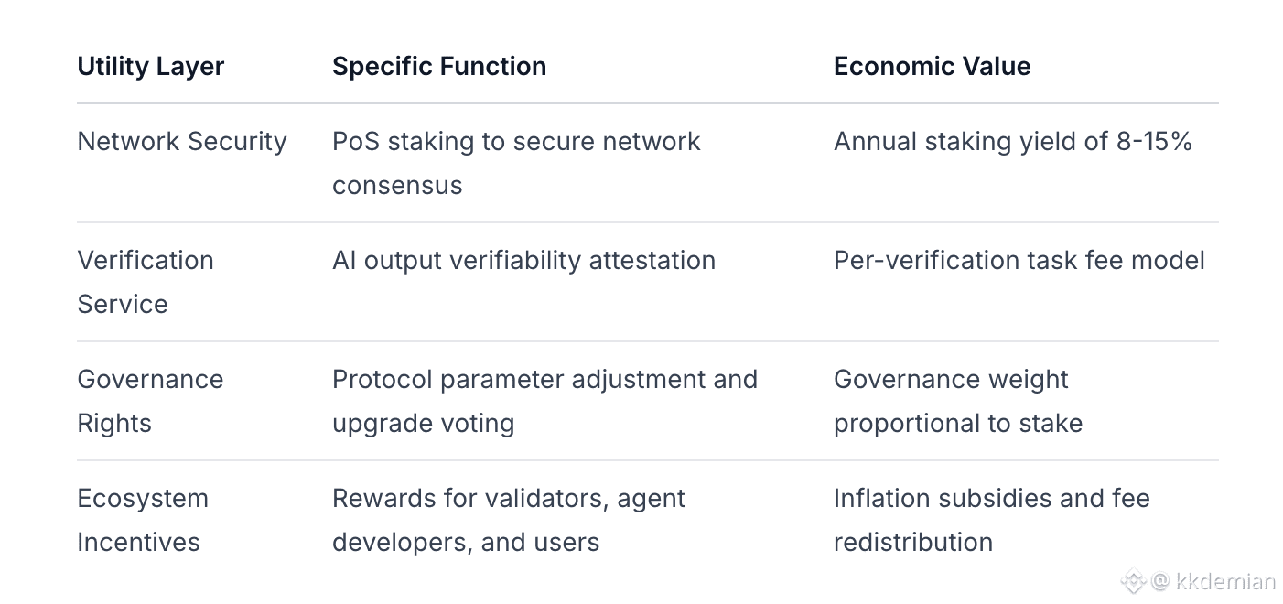Select the Network Security cell
The width and height of the screenshot is (1283, 604).
(182, 141)
